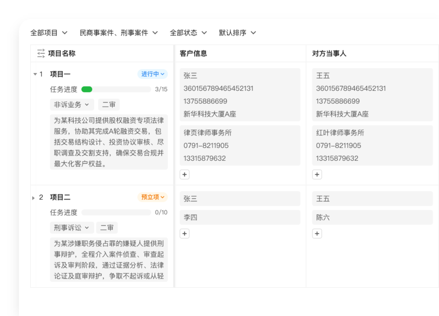This screenshot has height=316, width=439.
Task: Select the 客户信息 column header
Action: [193, 53]
